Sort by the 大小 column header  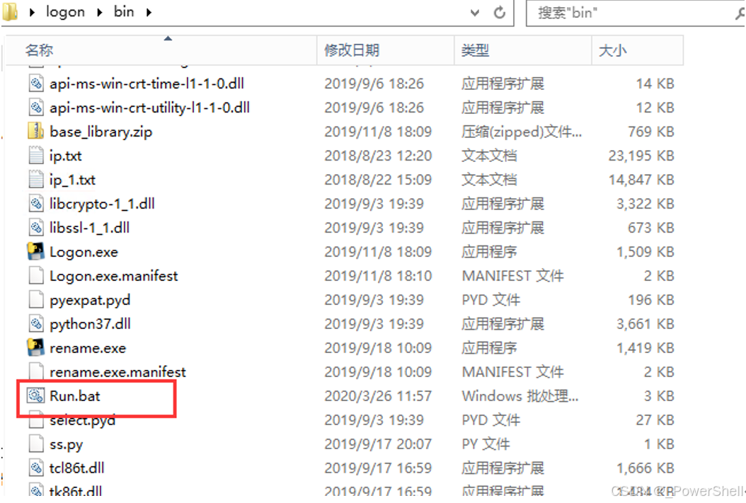pyautogui.click(x=638, y=50)
